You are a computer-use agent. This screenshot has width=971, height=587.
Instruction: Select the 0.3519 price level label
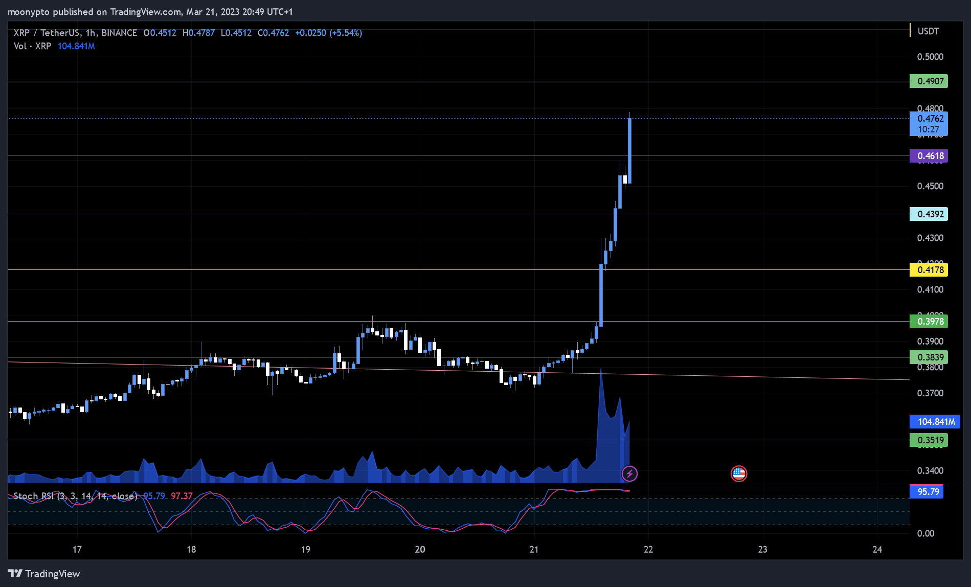[x=929, y=440]
